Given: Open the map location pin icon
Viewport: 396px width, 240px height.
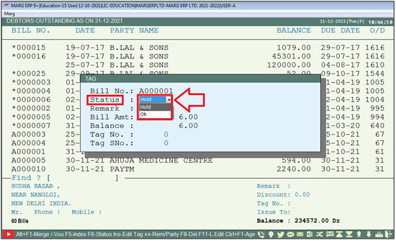Looking at the screenshot, I should coord(271,234).
